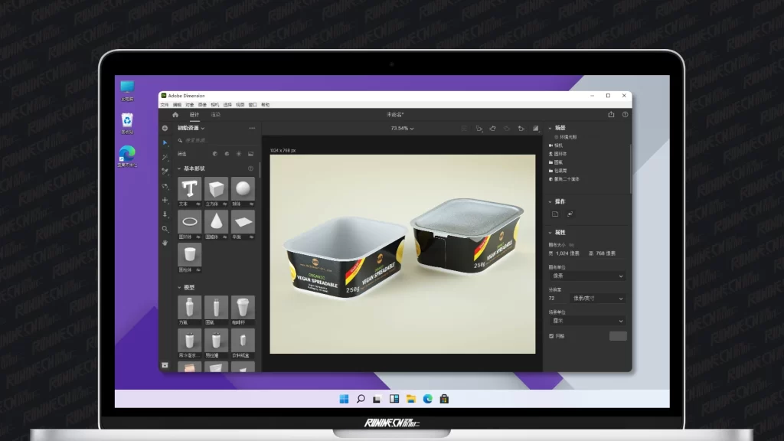This screenshot has width=784, height=441.
Task: Click the Home icon in the top bar
Action: coord(175,115)
